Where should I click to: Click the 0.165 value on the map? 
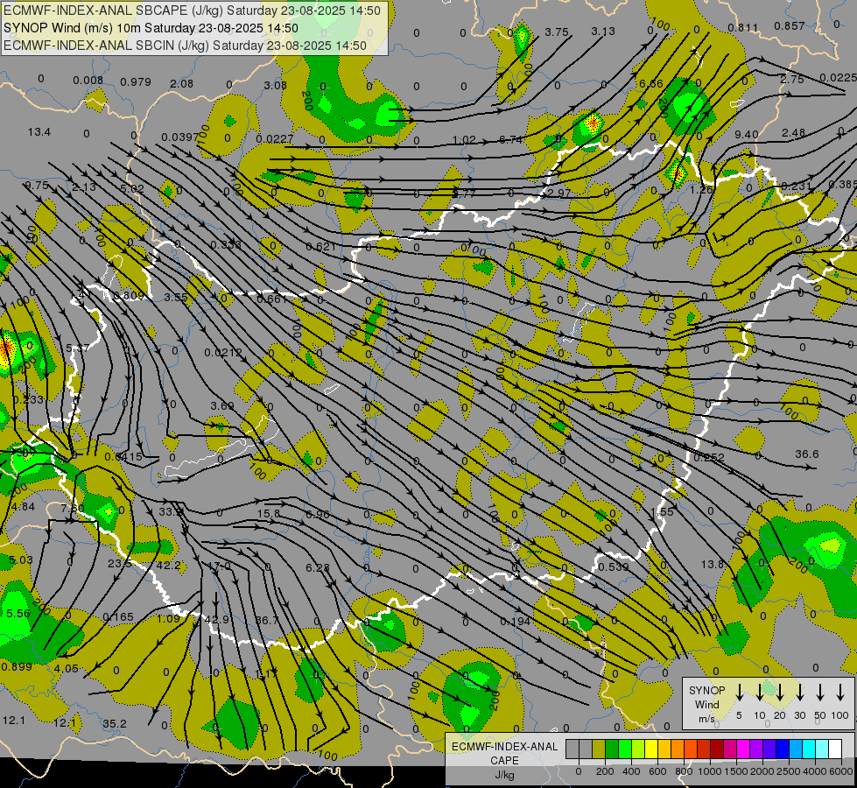pos(117,617)
